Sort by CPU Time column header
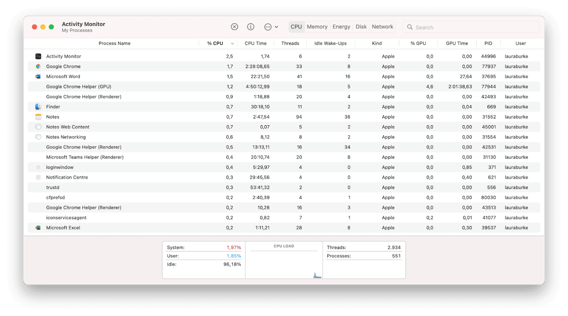 256,43
